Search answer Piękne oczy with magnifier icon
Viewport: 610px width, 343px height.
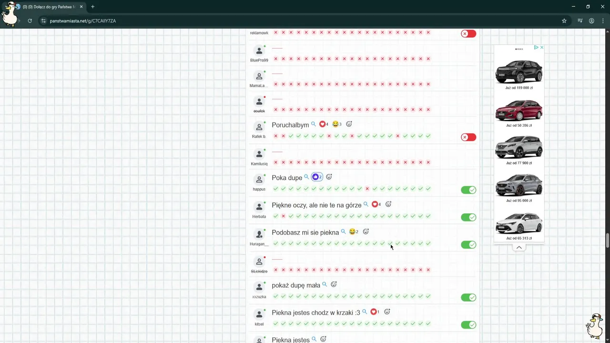[x=366, y=204]
